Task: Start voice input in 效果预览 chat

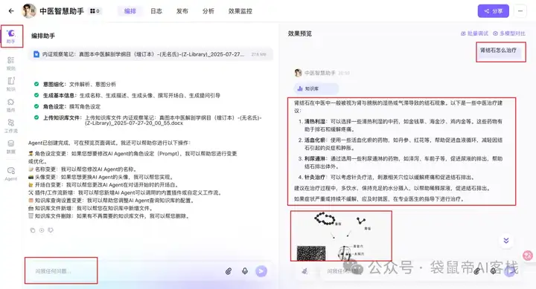Action: [x=493, y=271]
